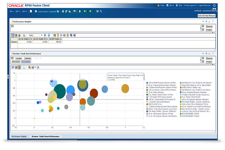Click the printer icon in main toolbar
This screenshot has width=225, height=150.
(x=63, y=11)
